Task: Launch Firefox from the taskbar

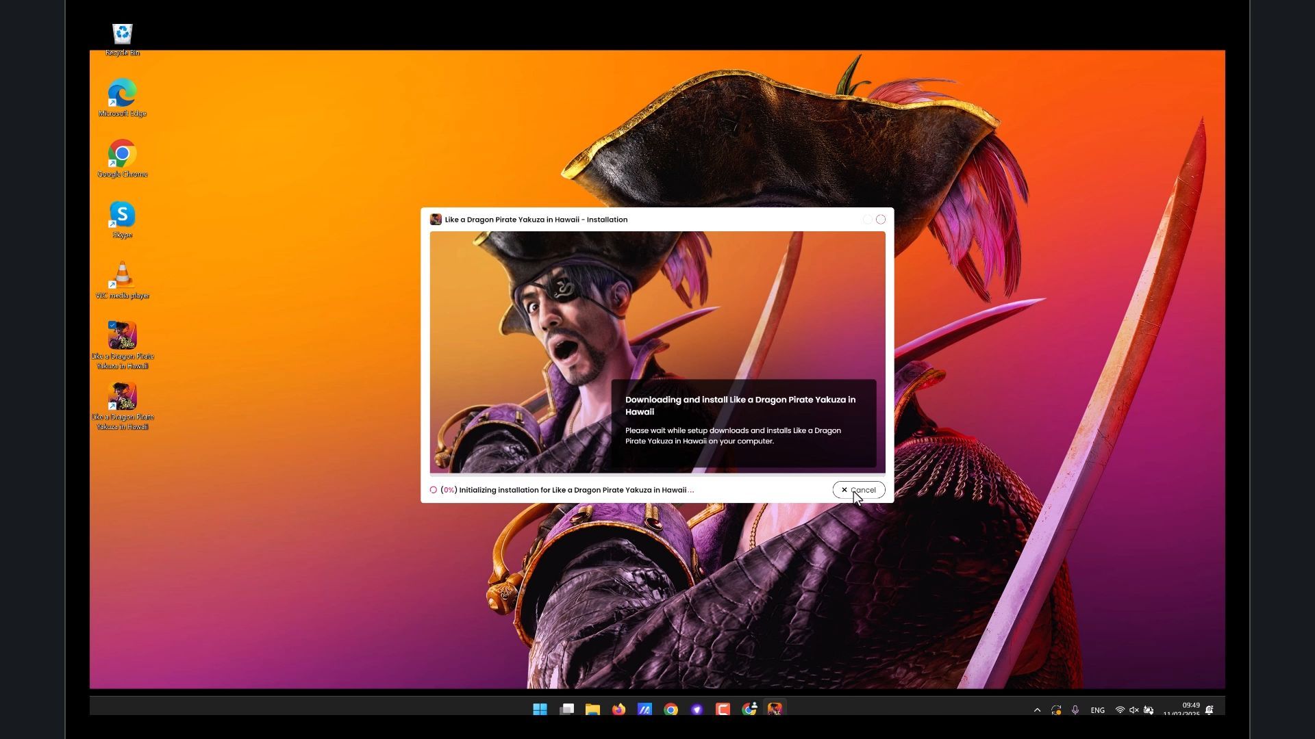Action: 618,710
